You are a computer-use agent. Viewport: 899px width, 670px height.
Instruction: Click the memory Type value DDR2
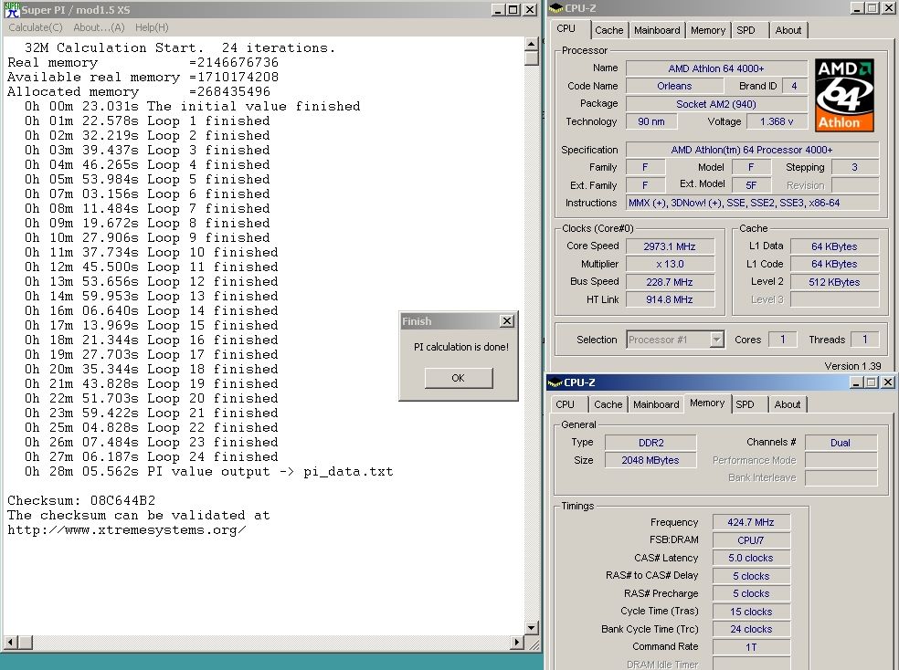click(650, 443)
